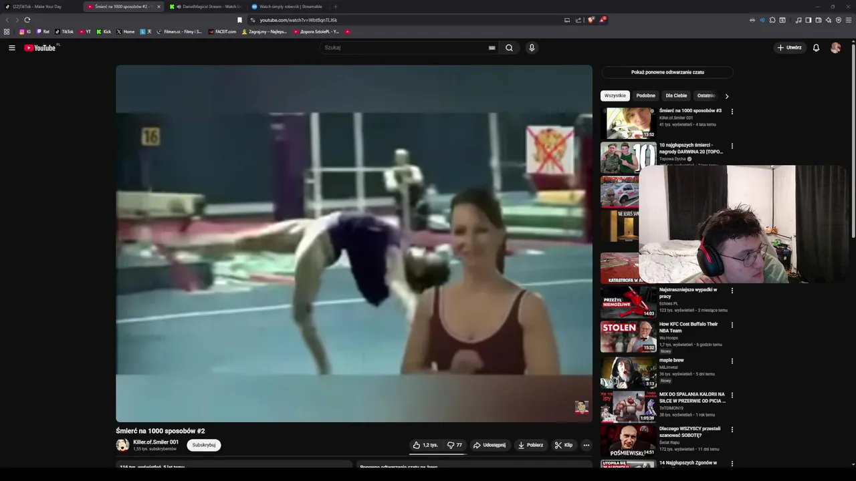Open the Kick bookmark

click(x=104, y=31)
